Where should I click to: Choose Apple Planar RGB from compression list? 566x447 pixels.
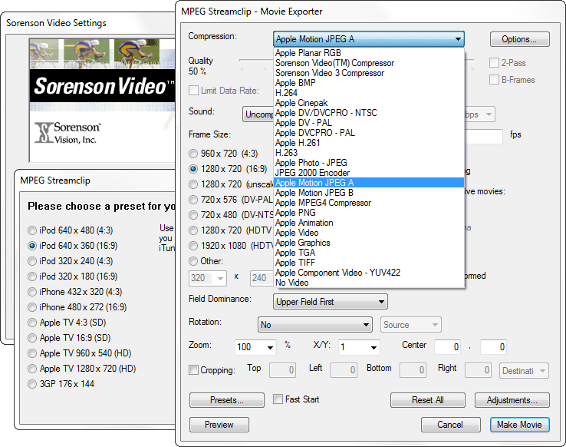pyautogui.click(x=369, y=53)
